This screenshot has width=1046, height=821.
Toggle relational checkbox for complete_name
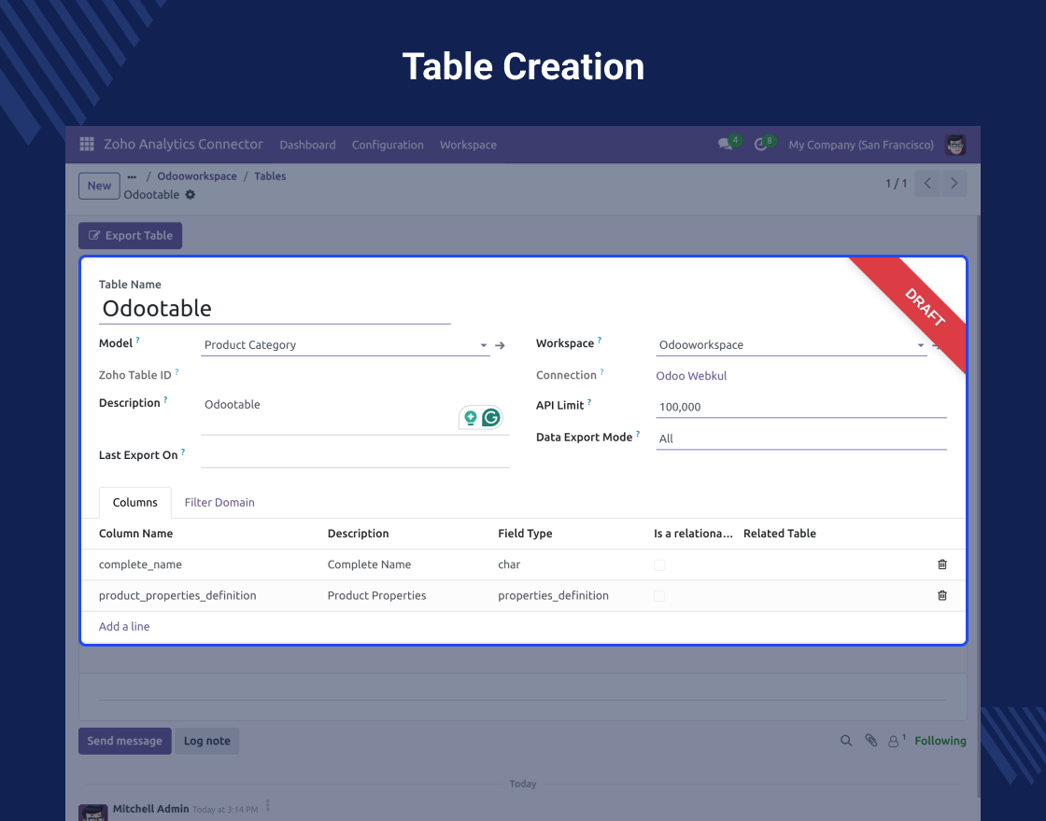click(x=659, y=565)
